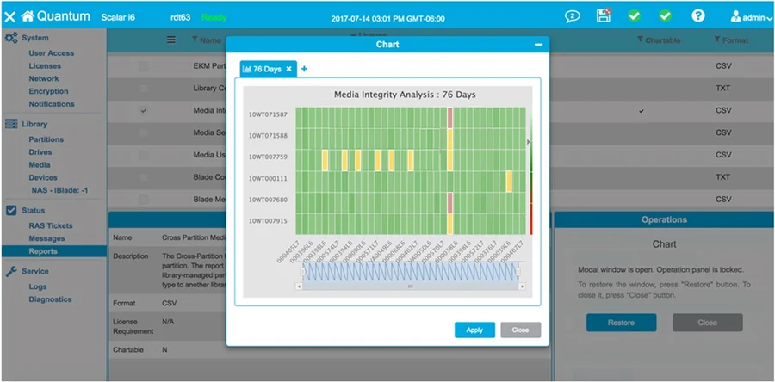Image resolution: width=775 pixels, height=382 pixels.
Task: Click the Scalar i6 model label
Action: pyautogui.click(x=118, y=18)
